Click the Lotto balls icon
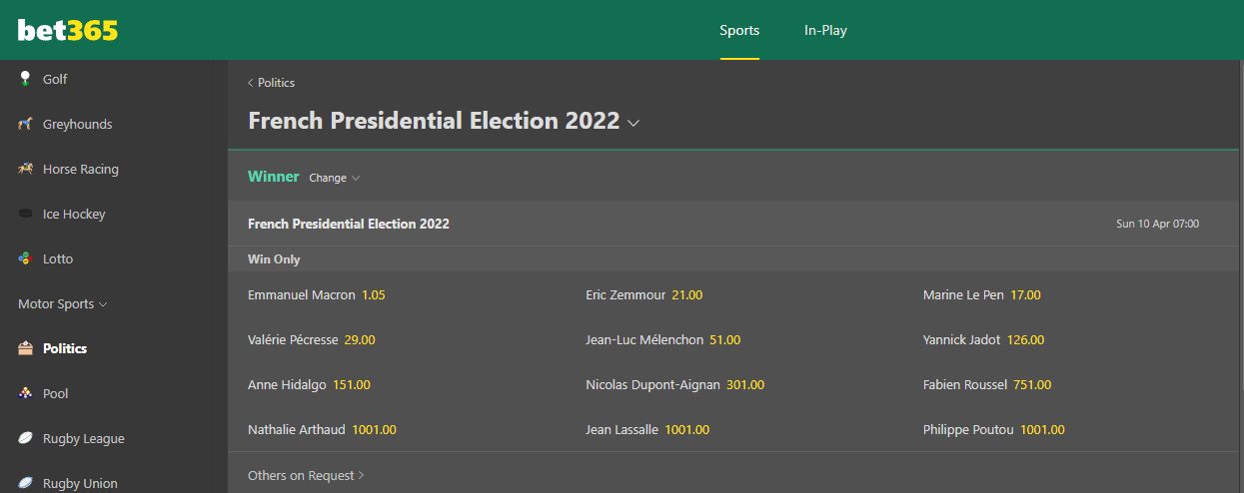Screen dimensions: 1244x493 tap(25, 258)
